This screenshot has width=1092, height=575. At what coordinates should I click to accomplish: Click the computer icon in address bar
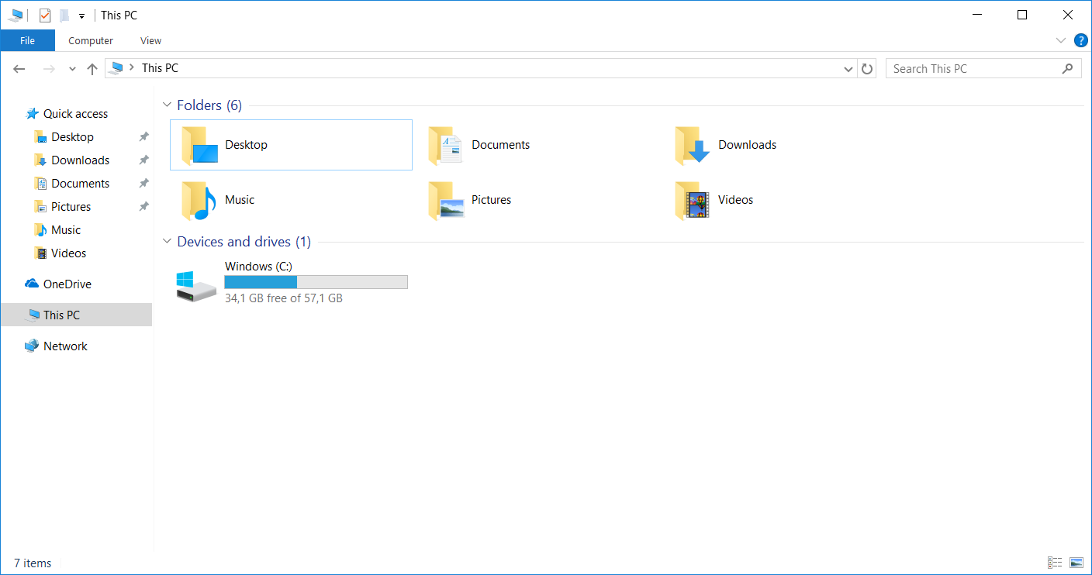(x=117, y=68)
